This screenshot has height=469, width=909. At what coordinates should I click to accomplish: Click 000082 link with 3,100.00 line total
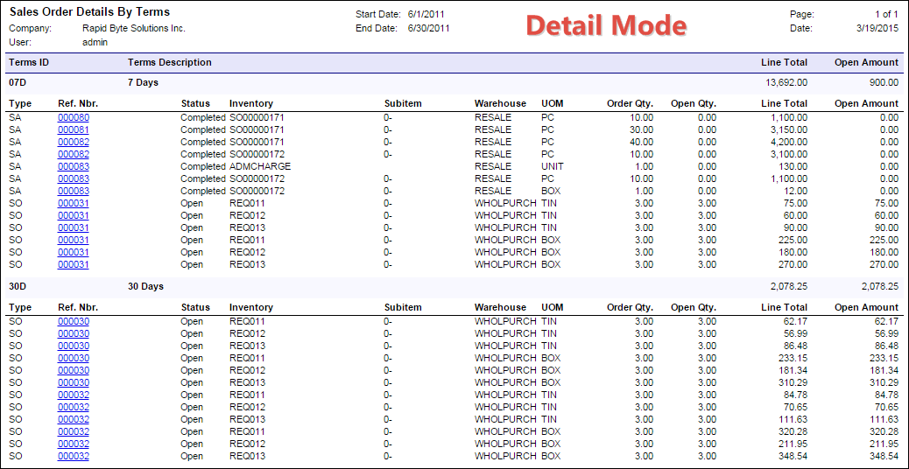pyautogui.click(x=74, y=154)
